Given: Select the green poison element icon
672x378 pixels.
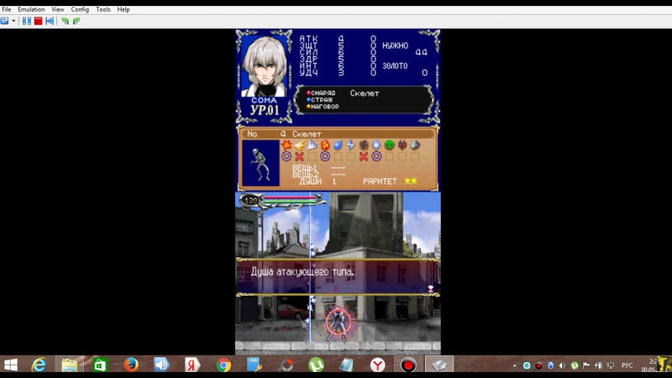Looking at the screenshot, I should click(x=389, y=145).
